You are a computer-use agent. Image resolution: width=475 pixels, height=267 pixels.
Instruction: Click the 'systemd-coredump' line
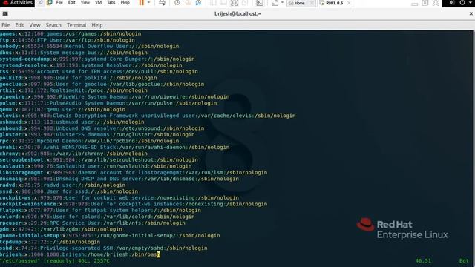(x=97, y=59)
